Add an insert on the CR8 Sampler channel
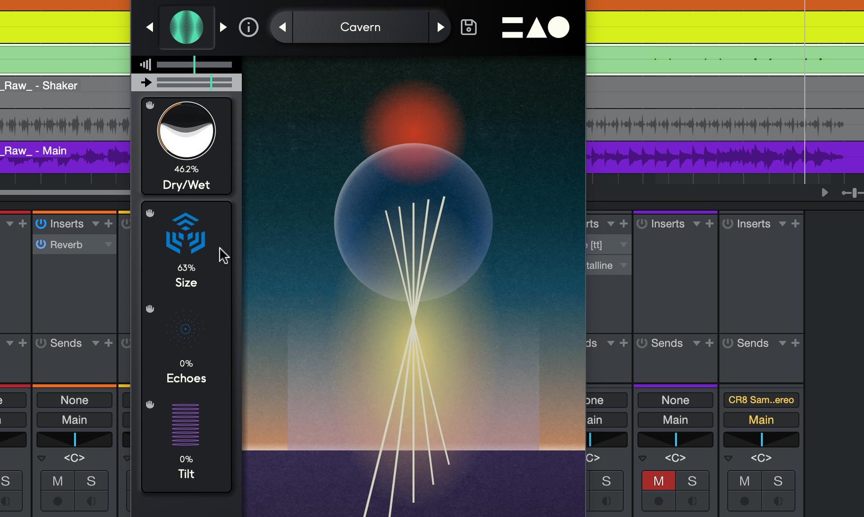Screen dimensions: 864x517 click(x=795, y=223)
